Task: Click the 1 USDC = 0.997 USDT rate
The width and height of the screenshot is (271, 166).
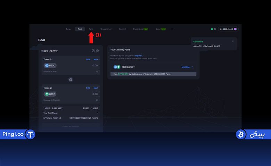Action: [53, 108]
